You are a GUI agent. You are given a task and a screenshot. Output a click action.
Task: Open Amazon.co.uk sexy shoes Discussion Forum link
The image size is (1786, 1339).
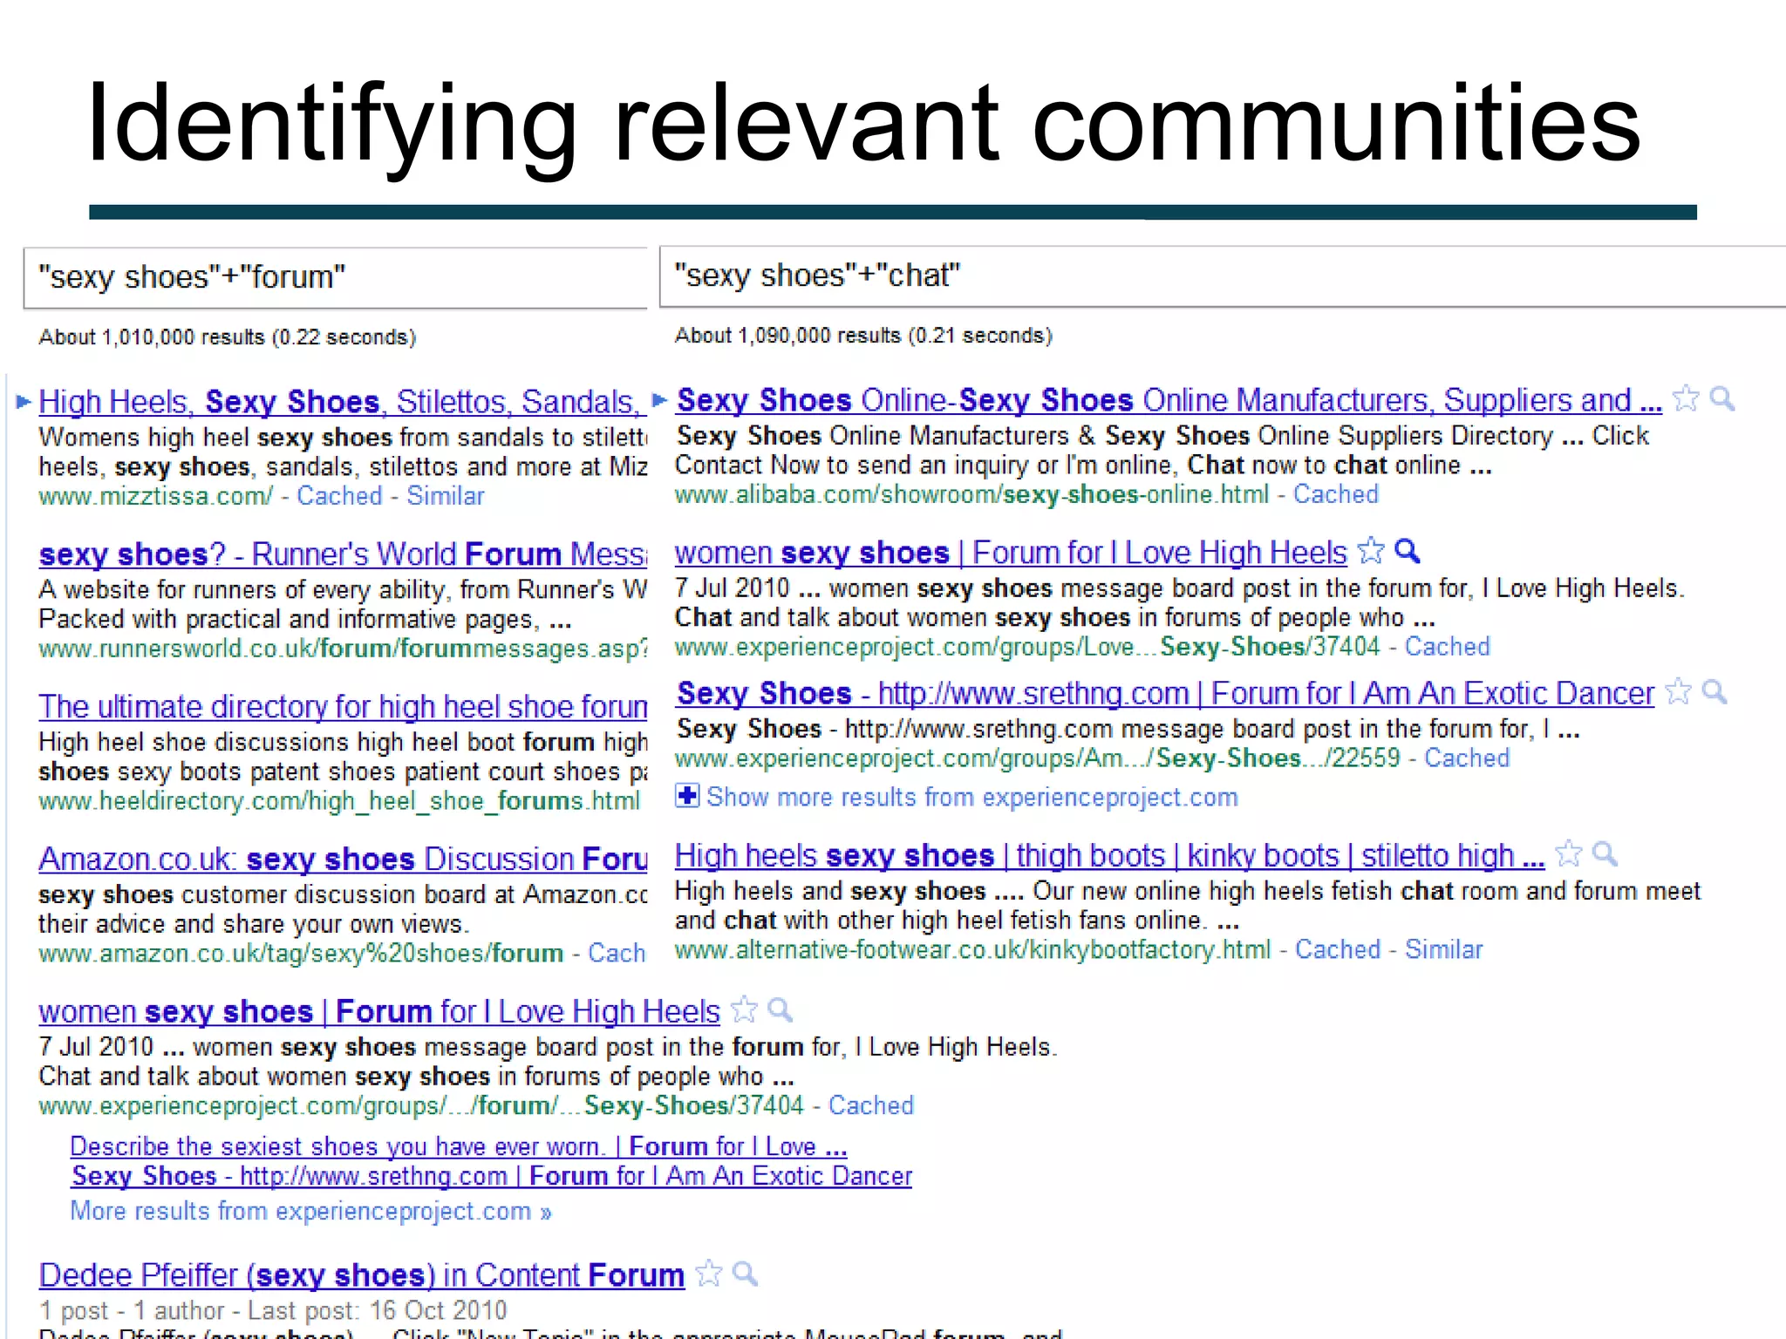point(343,860)
